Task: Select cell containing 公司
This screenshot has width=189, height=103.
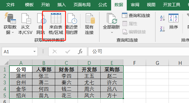Action: (x=21, y=69)
